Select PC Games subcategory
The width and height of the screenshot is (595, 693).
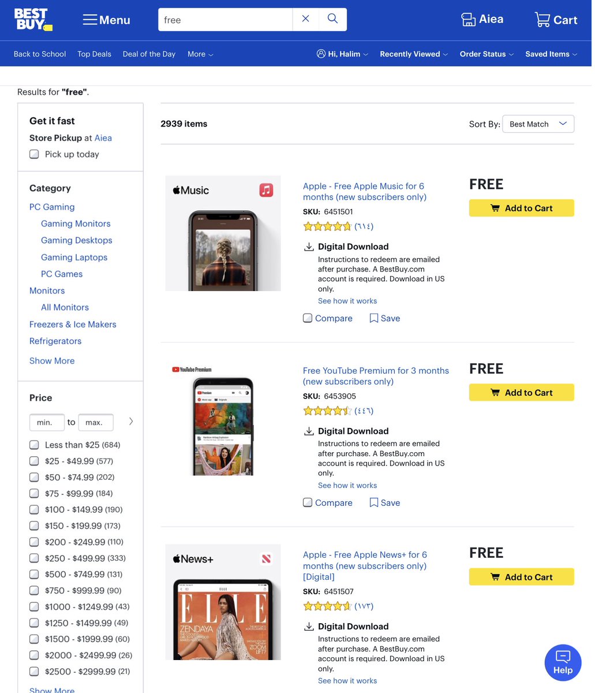click(x=62, y=274)
